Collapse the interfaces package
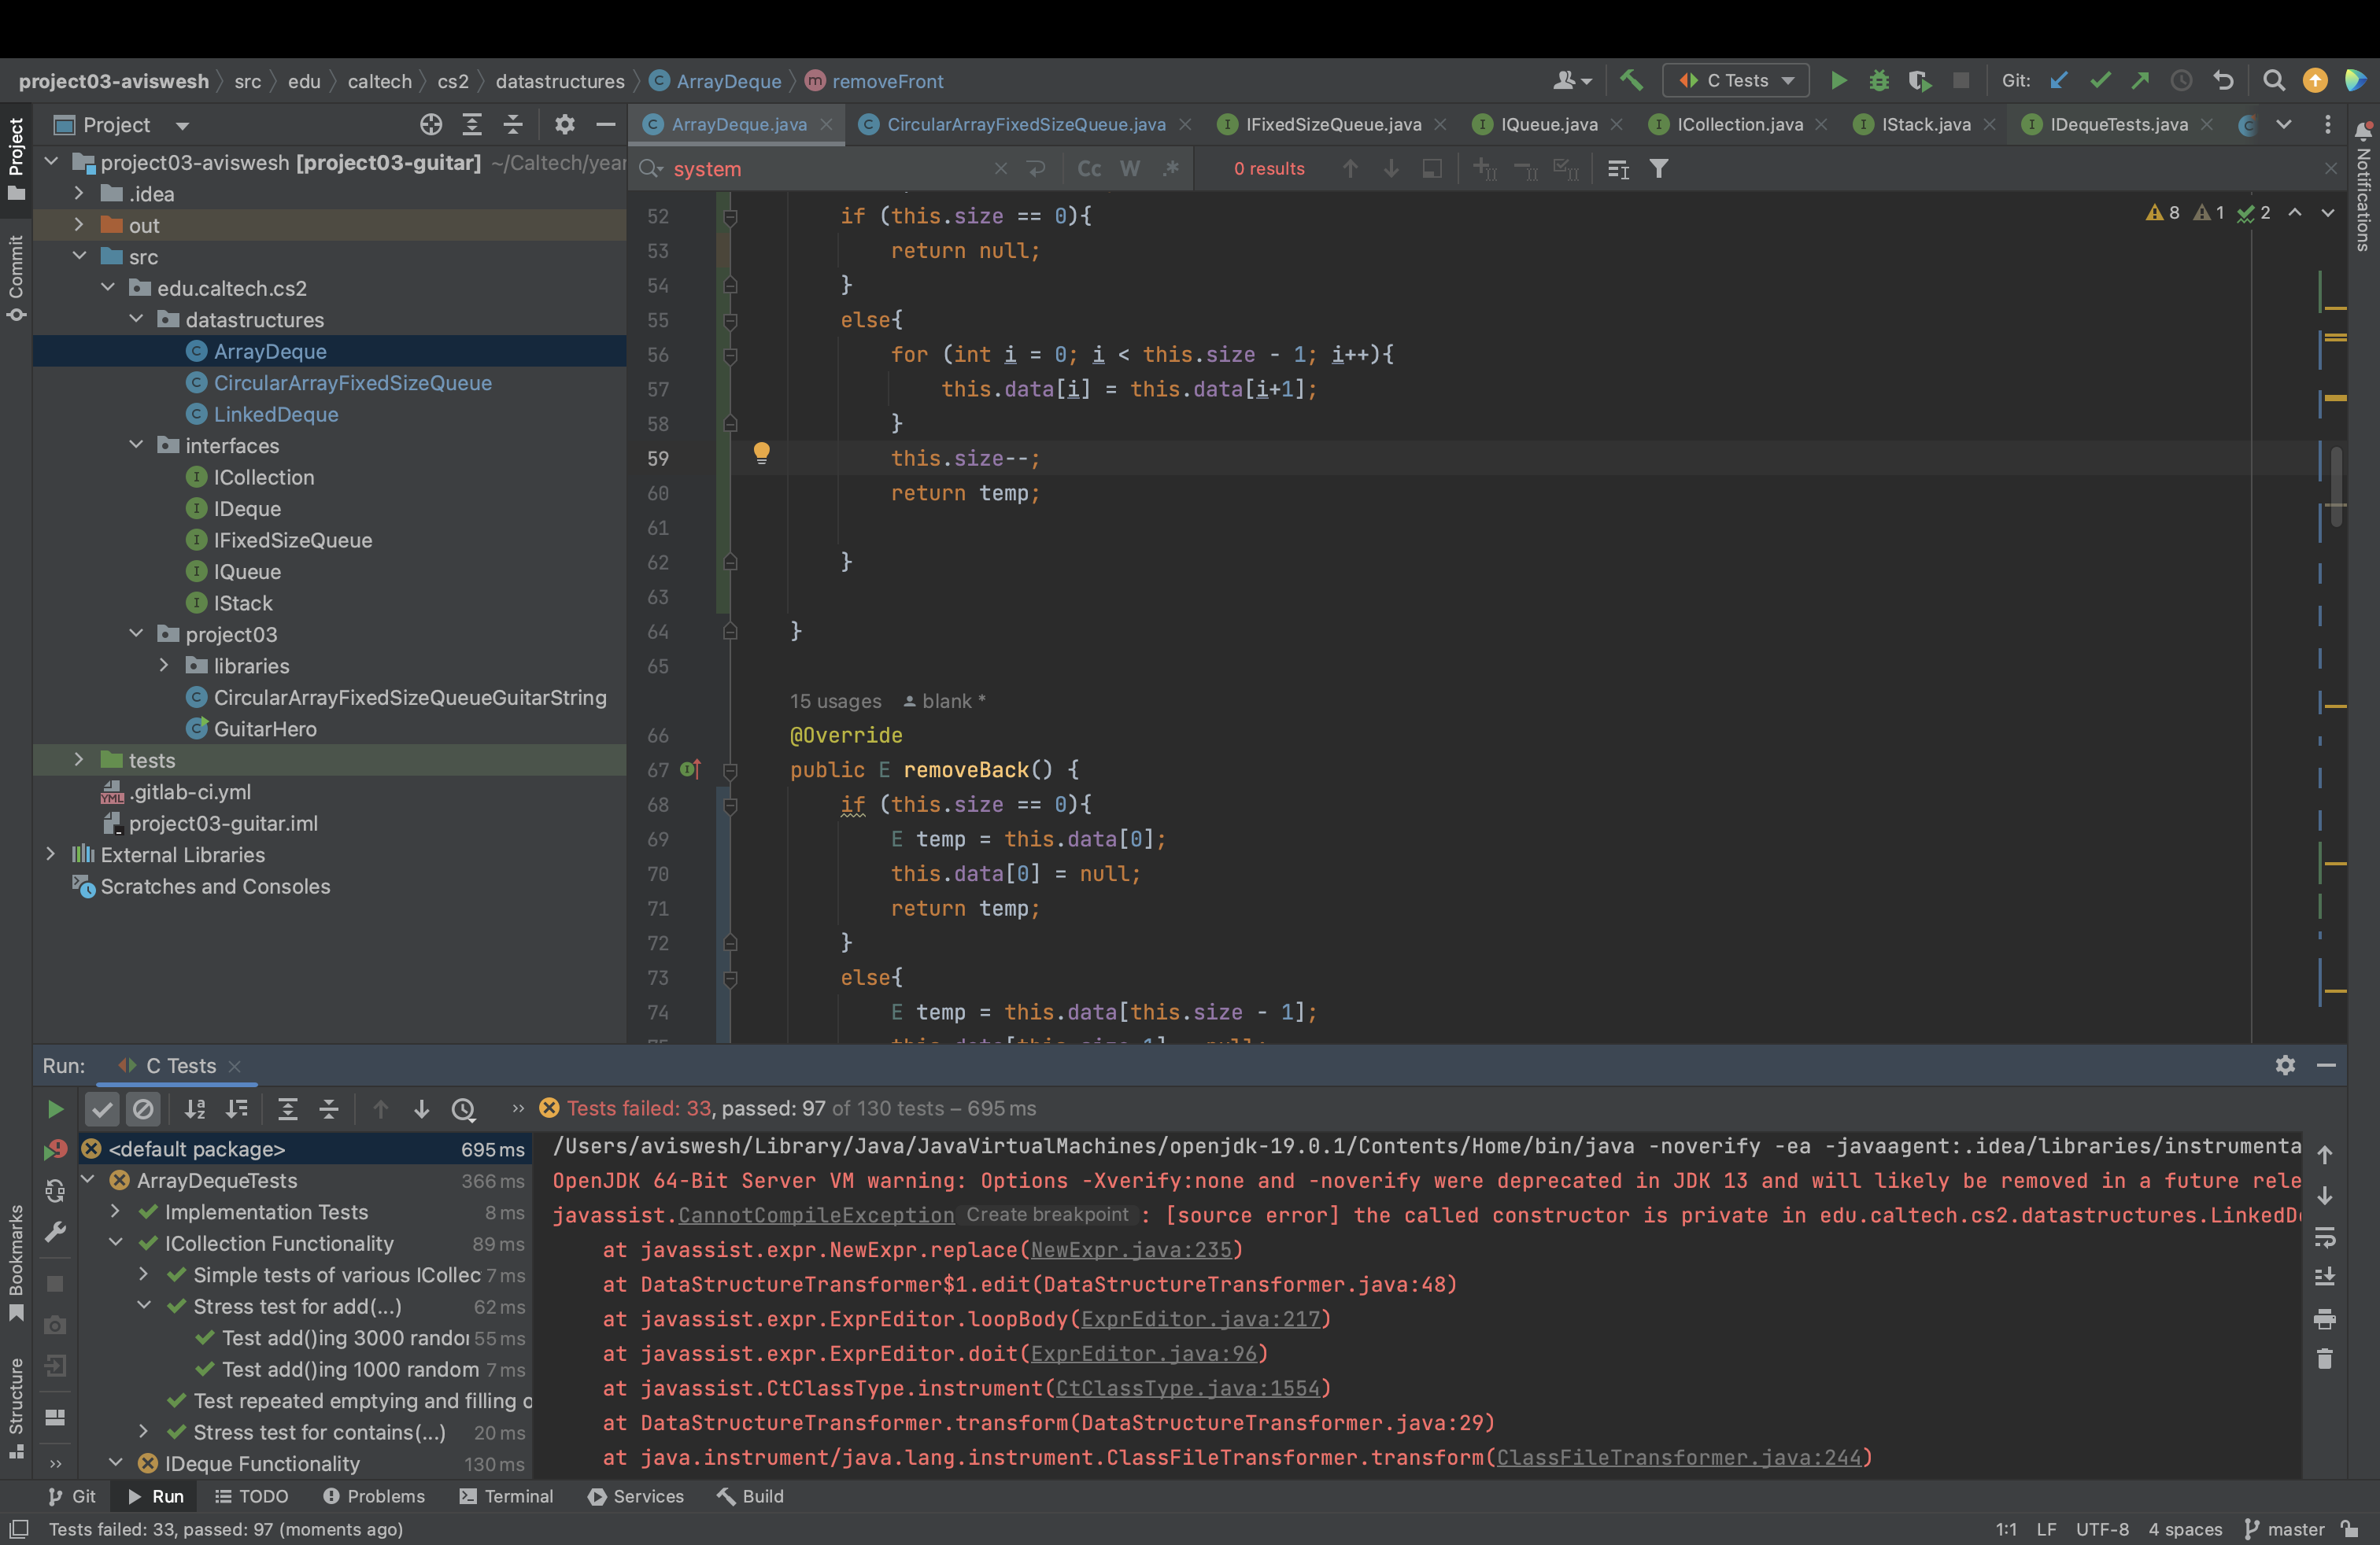Viewport: 2380px width, 1545px height. point(136,446)
